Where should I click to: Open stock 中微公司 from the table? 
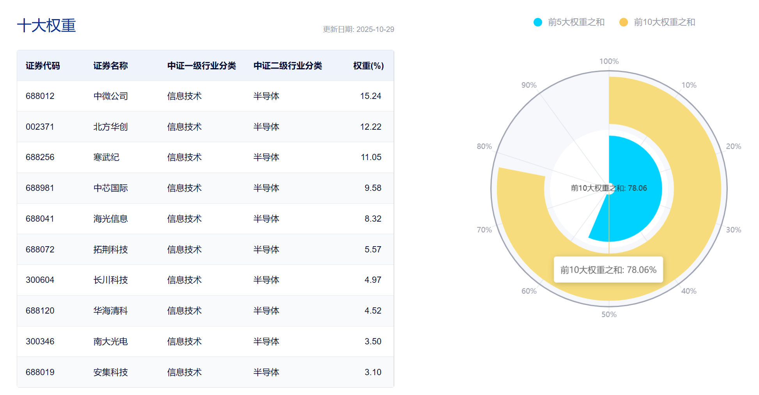(x=110, y=96)
